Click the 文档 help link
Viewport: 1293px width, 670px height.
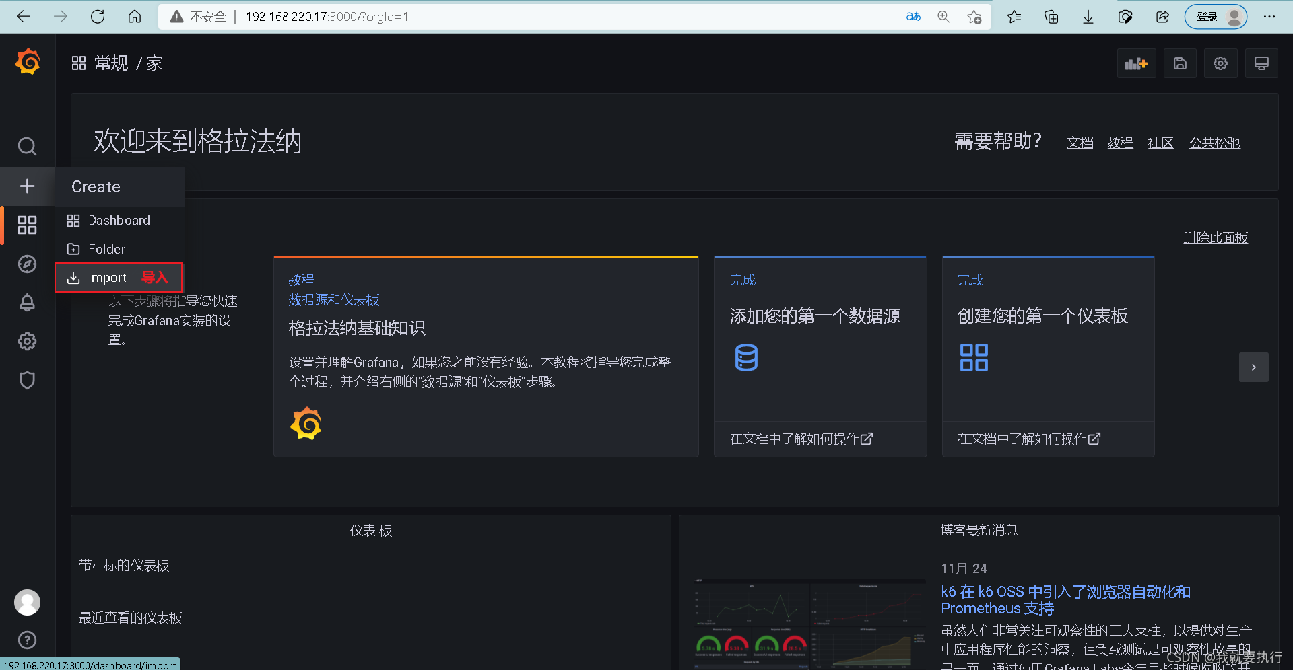point(1080,143)
